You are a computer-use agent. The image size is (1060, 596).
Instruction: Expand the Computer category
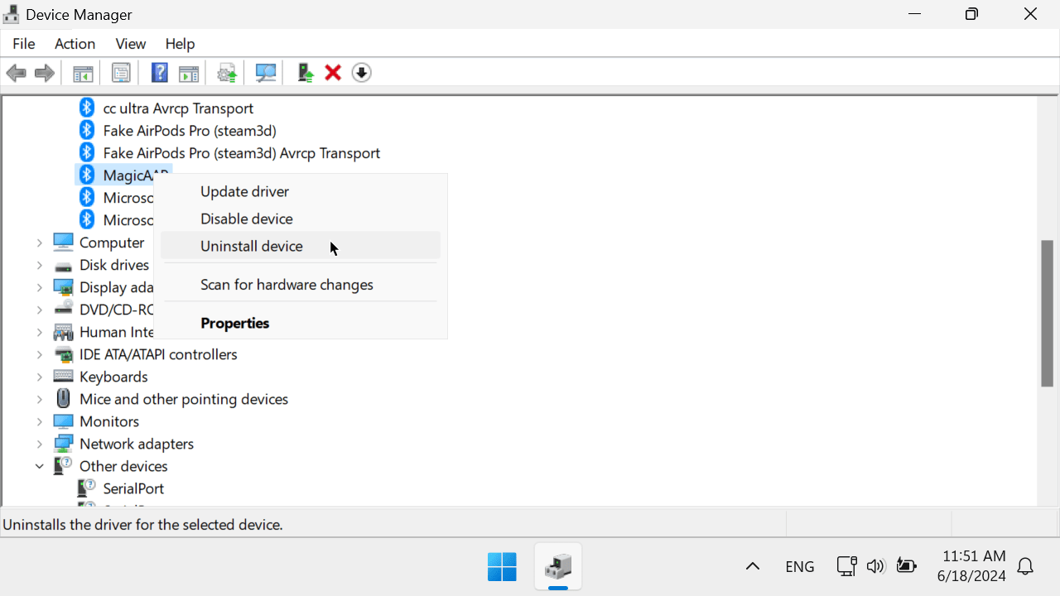click(39, 243)
